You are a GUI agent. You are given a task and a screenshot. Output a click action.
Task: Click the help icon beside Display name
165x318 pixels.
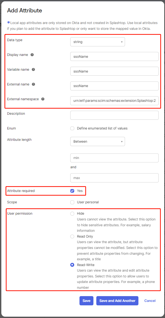[32, 55]
